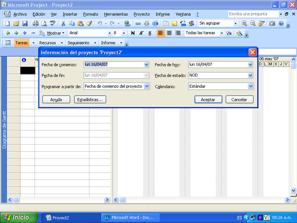The height and width of the screenshot is (223, 297).
Task: Open a file with the folder icon
Action: 16,23
